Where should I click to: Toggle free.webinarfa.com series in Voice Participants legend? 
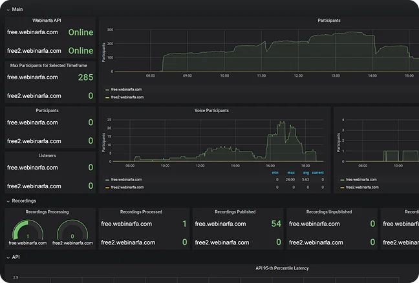[x=125, y=180]
